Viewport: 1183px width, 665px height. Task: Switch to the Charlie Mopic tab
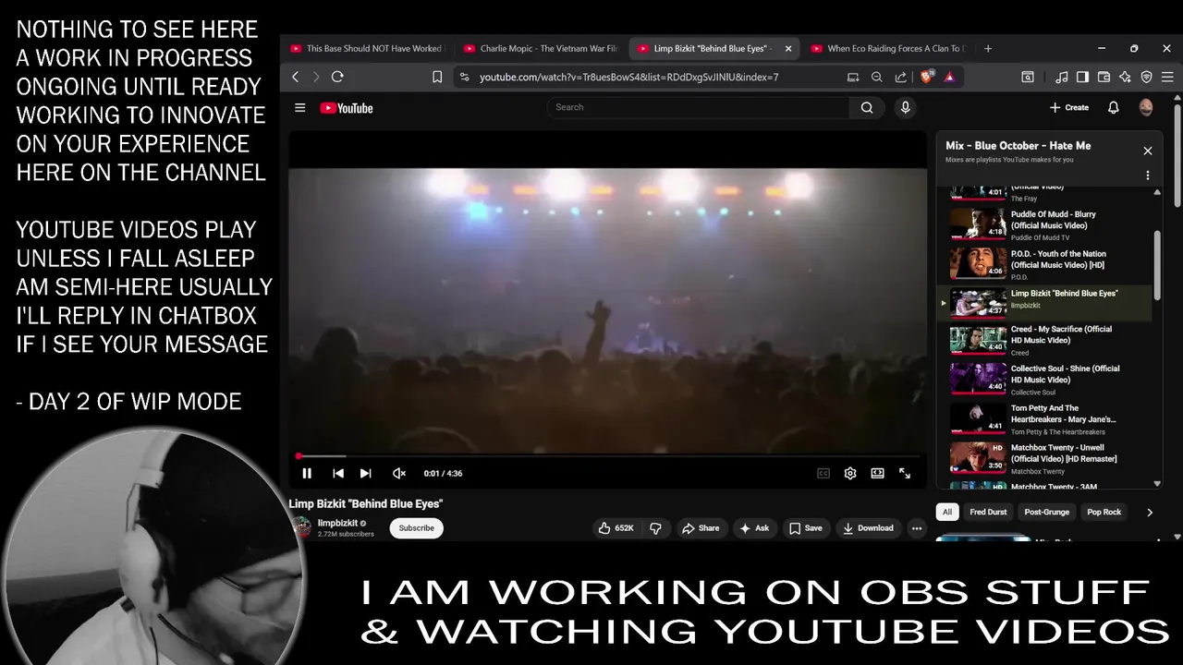point(542,48)
